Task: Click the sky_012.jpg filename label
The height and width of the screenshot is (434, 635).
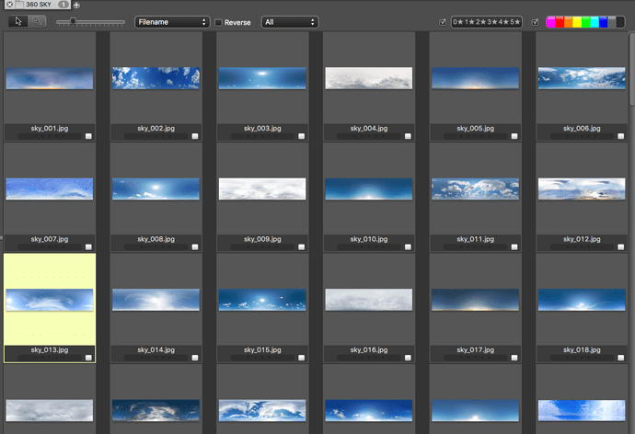Action: 582,239
